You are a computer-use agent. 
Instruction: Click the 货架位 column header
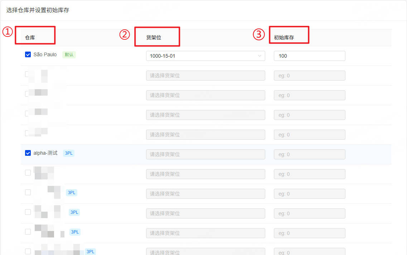coord(154,38)
